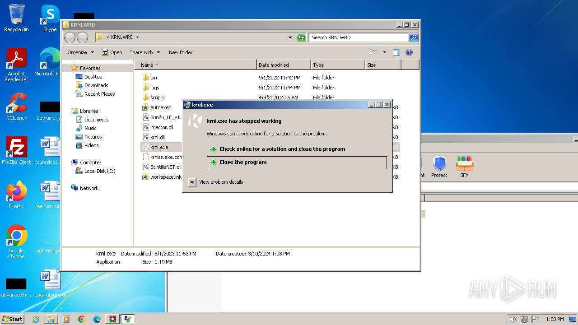Screen dimensions: 578x325
Task: Sort by the Name column header
Action: 195,65
